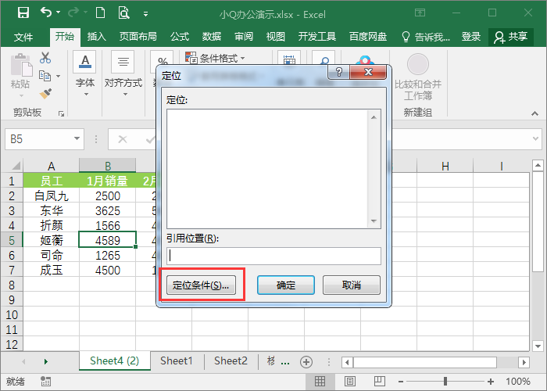The image size is (547, 391).
Task: Click the Ribbon Display Options icon
Action: (x=420, y=13)
